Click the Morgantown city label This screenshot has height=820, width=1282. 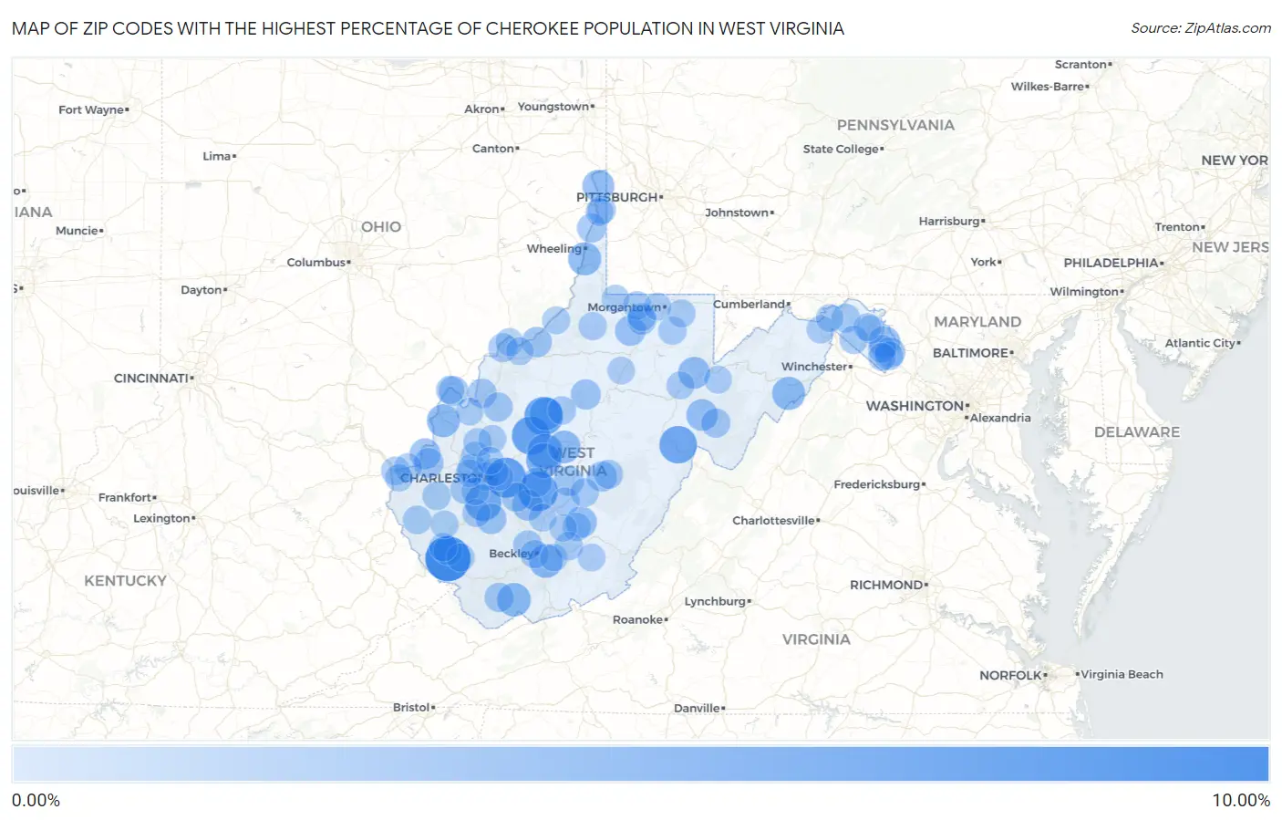tap(625, 307)
